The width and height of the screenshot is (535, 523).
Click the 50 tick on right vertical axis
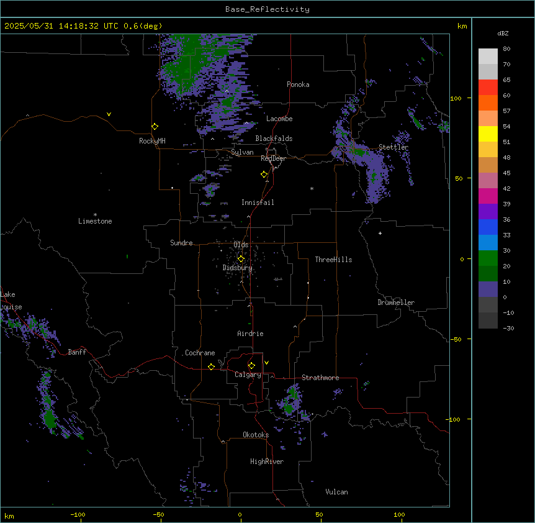tap(459, 178)
